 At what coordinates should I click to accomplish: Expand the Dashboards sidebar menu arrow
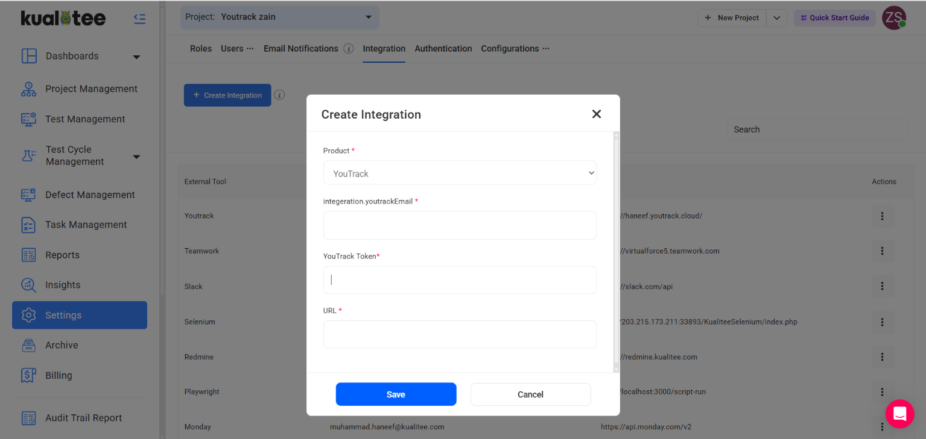136,57
